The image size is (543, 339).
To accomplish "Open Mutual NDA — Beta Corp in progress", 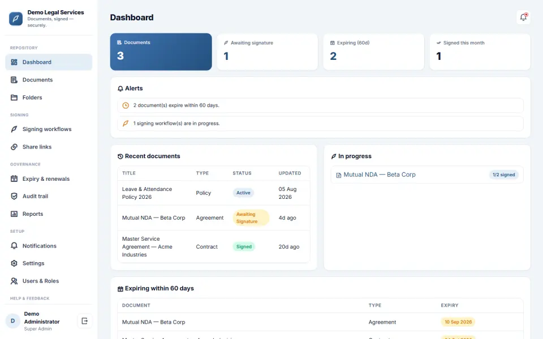I will [427, 175].
